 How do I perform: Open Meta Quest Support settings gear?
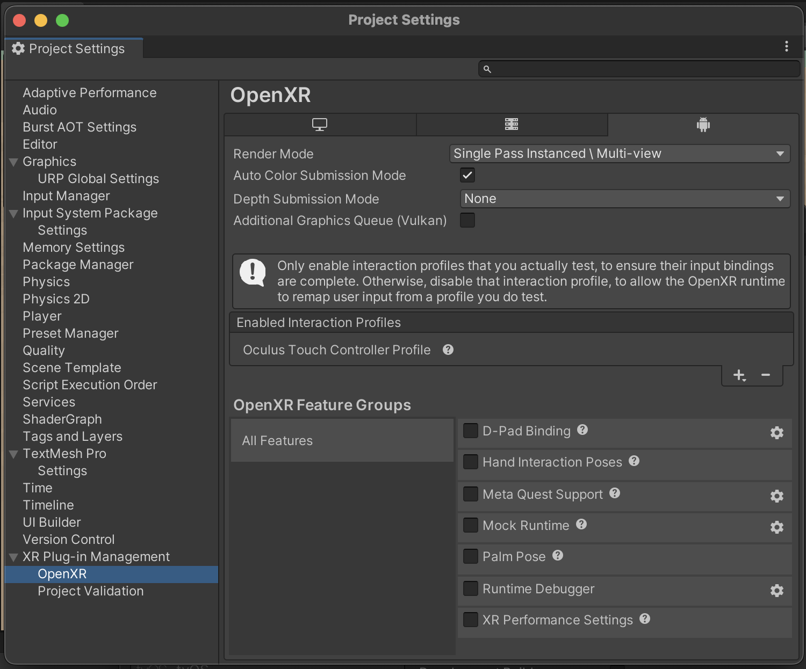[x=776, y=496]
